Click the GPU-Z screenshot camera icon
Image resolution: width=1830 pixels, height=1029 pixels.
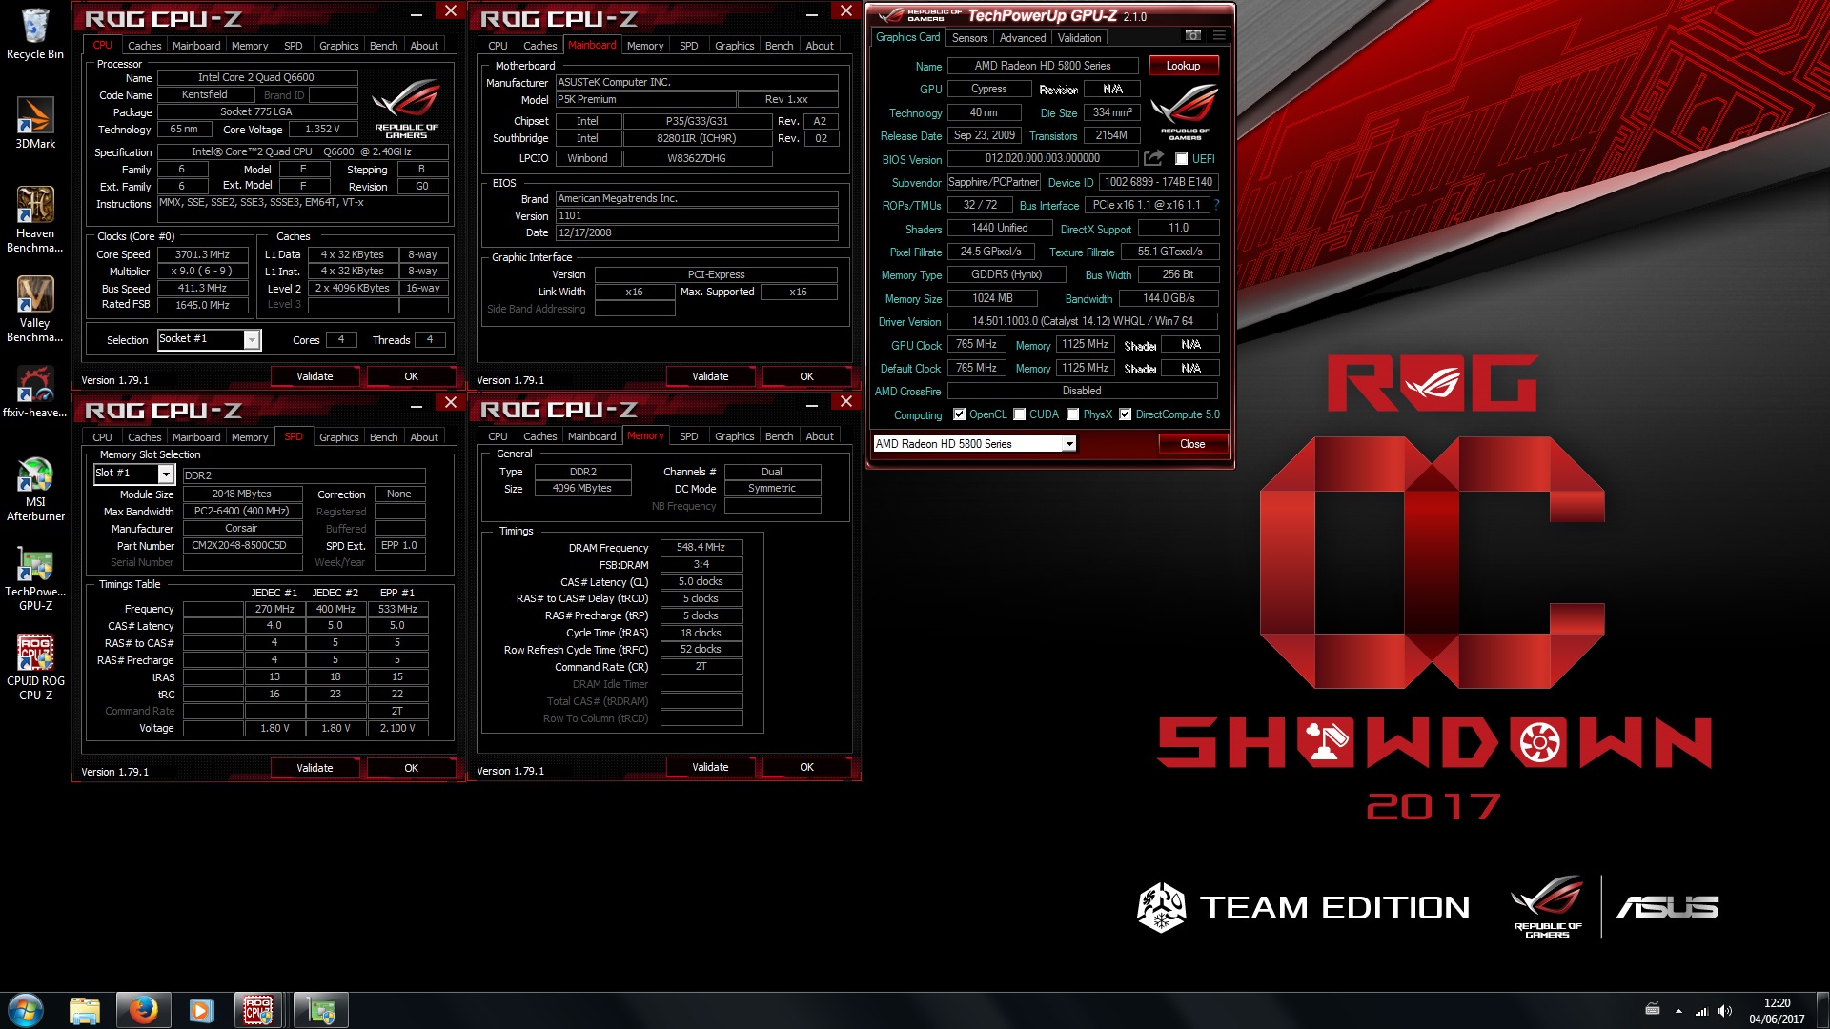(1192, 35)
